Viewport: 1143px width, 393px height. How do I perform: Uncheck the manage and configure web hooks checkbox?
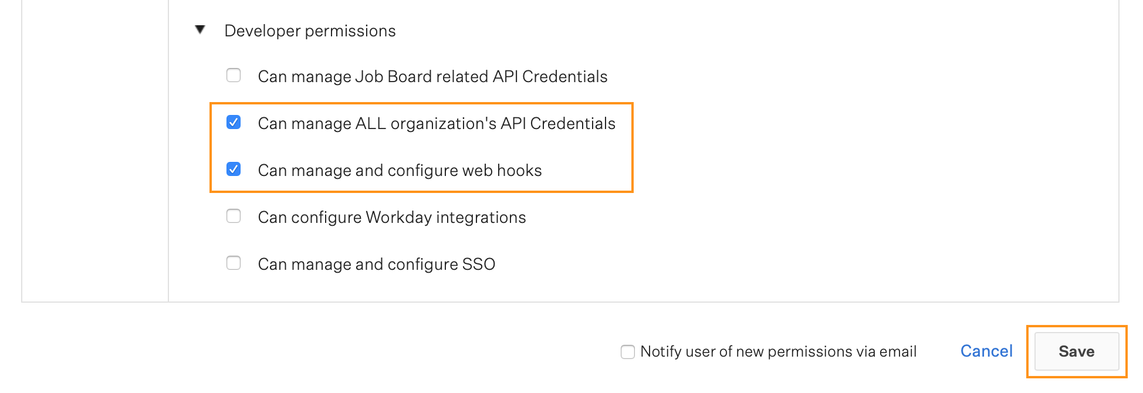click(234, 169)
